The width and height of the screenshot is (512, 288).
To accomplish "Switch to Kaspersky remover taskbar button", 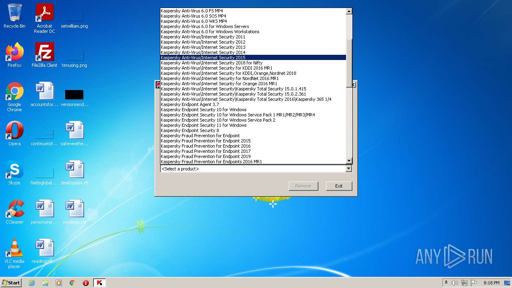I will coord(100,283).
